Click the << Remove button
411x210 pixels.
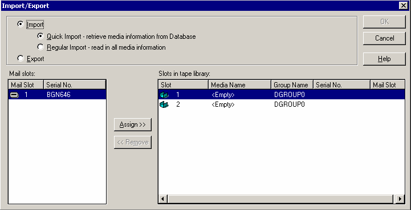tap(133, 142)
